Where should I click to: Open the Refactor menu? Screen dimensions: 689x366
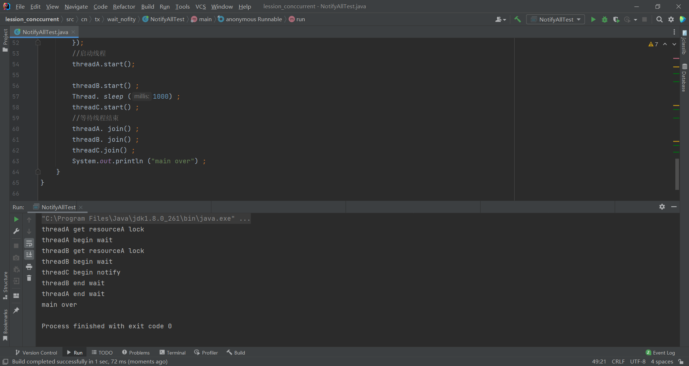click(x=124, y=6)
